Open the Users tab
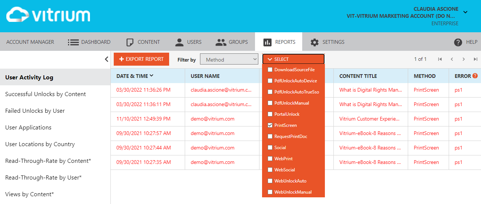This screenshot has height=204, width=481. (x=188, y=42)
